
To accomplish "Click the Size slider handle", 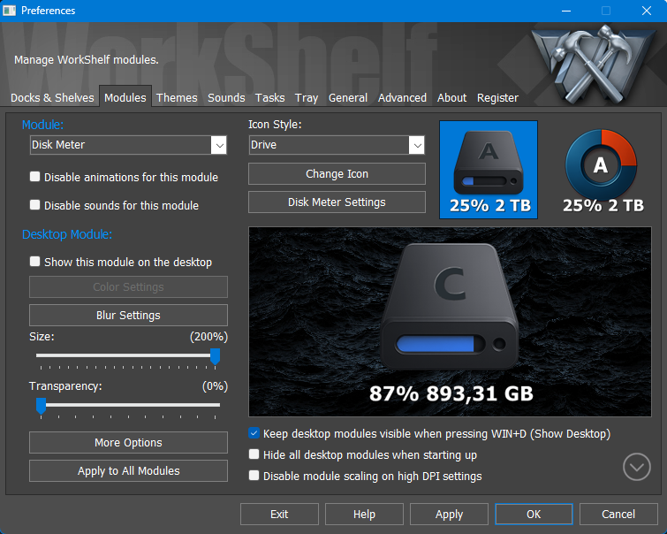I will (215, 355).
